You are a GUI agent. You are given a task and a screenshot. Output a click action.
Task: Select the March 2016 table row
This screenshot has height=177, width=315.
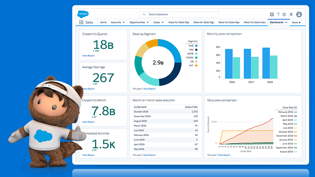166,126
